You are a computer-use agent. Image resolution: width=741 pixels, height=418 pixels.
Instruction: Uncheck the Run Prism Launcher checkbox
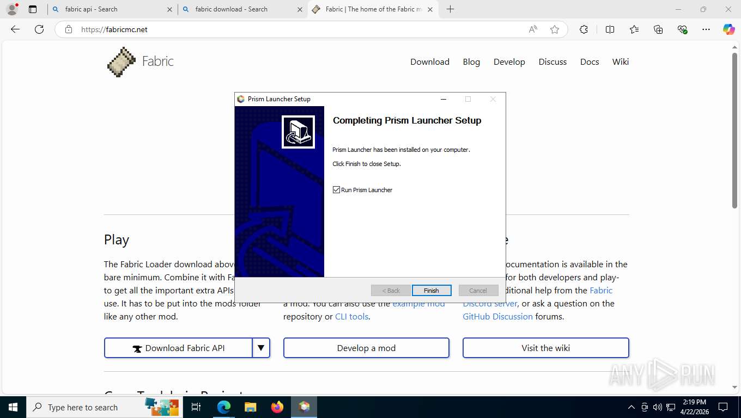coord(336,190)
